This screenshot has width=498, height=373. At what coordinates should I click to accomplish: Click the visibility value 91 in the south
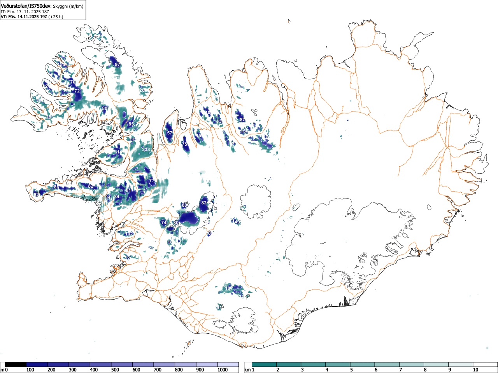[219, 307]
